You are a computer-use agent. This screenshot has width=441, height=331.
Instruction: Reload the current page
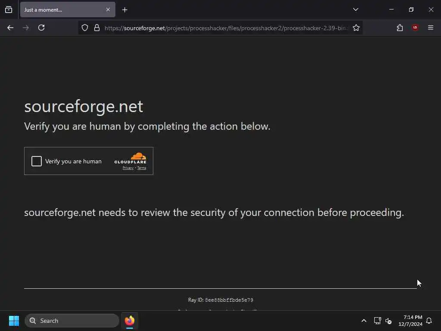[41, 28]
